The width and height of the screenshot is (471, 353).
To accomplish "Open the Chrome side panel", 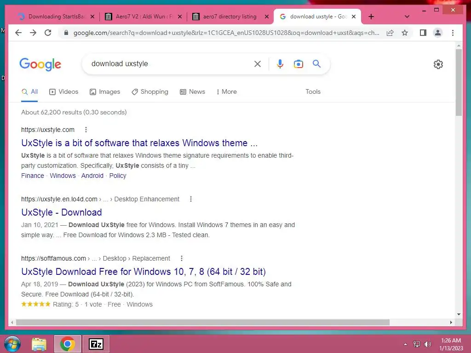I will (x=423, y=33).
